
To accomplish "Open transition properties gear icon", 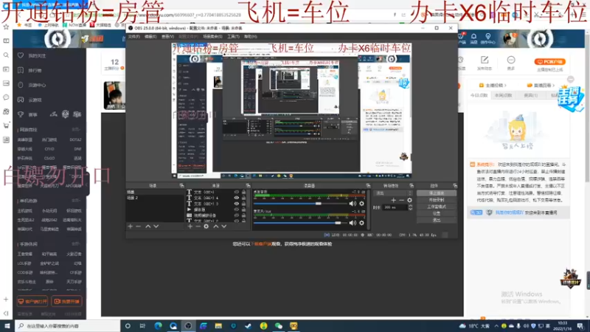I will [409, 200].
